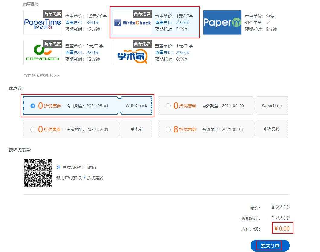
Task: Click the 首单免费 badge on PaperTime
Action: point(53,14)
